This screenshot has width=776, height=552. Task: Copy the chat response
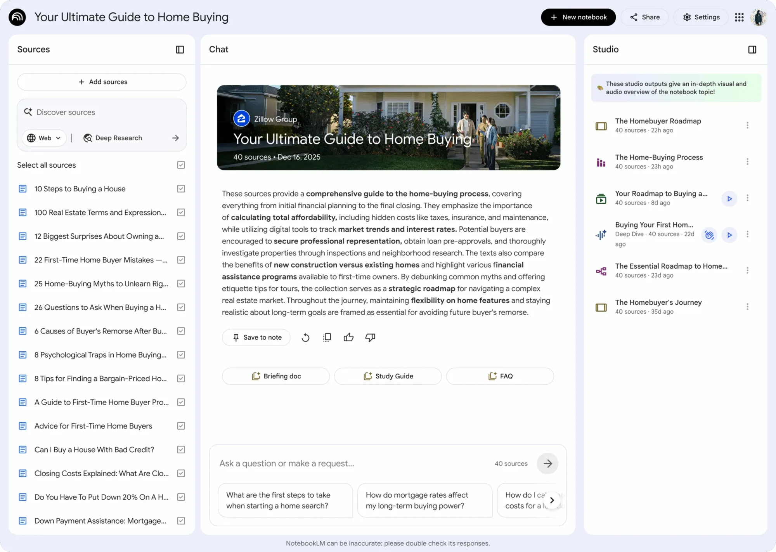point(327,337)
